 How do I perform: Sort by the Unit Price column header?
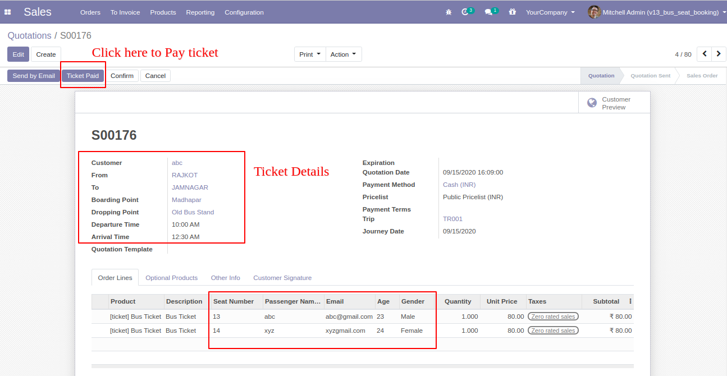point(502,301)
